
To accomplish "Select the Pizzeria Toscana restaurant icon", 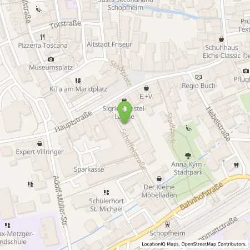I will coord(43,37).
